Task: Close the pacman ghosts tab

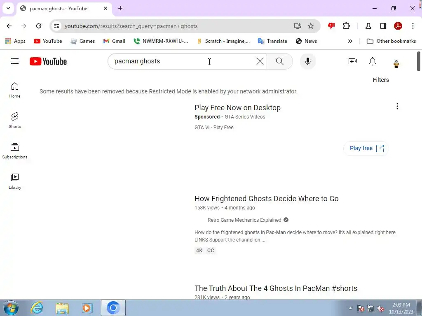Action: (x=105, y=8)
